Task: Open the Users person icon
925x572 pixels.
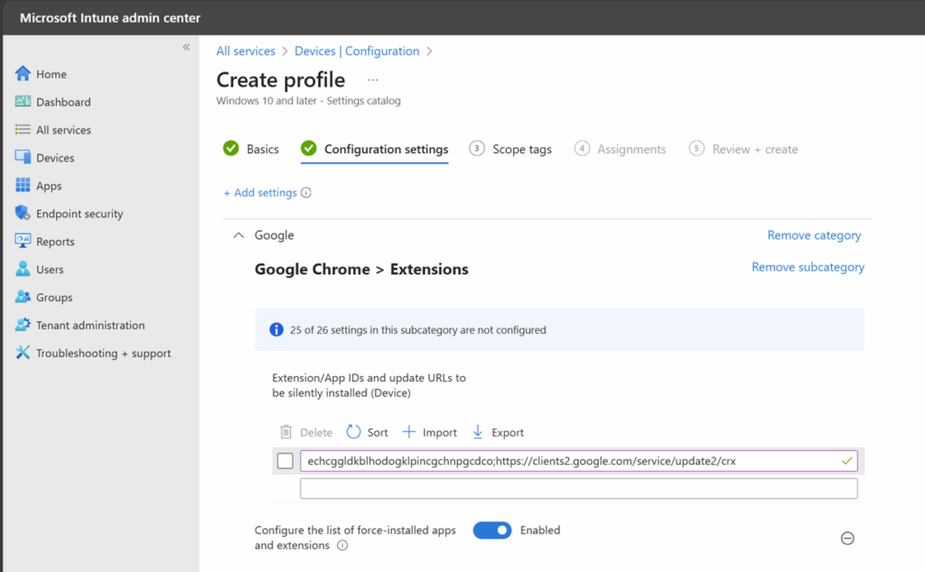Action: [x=23, y=269]
